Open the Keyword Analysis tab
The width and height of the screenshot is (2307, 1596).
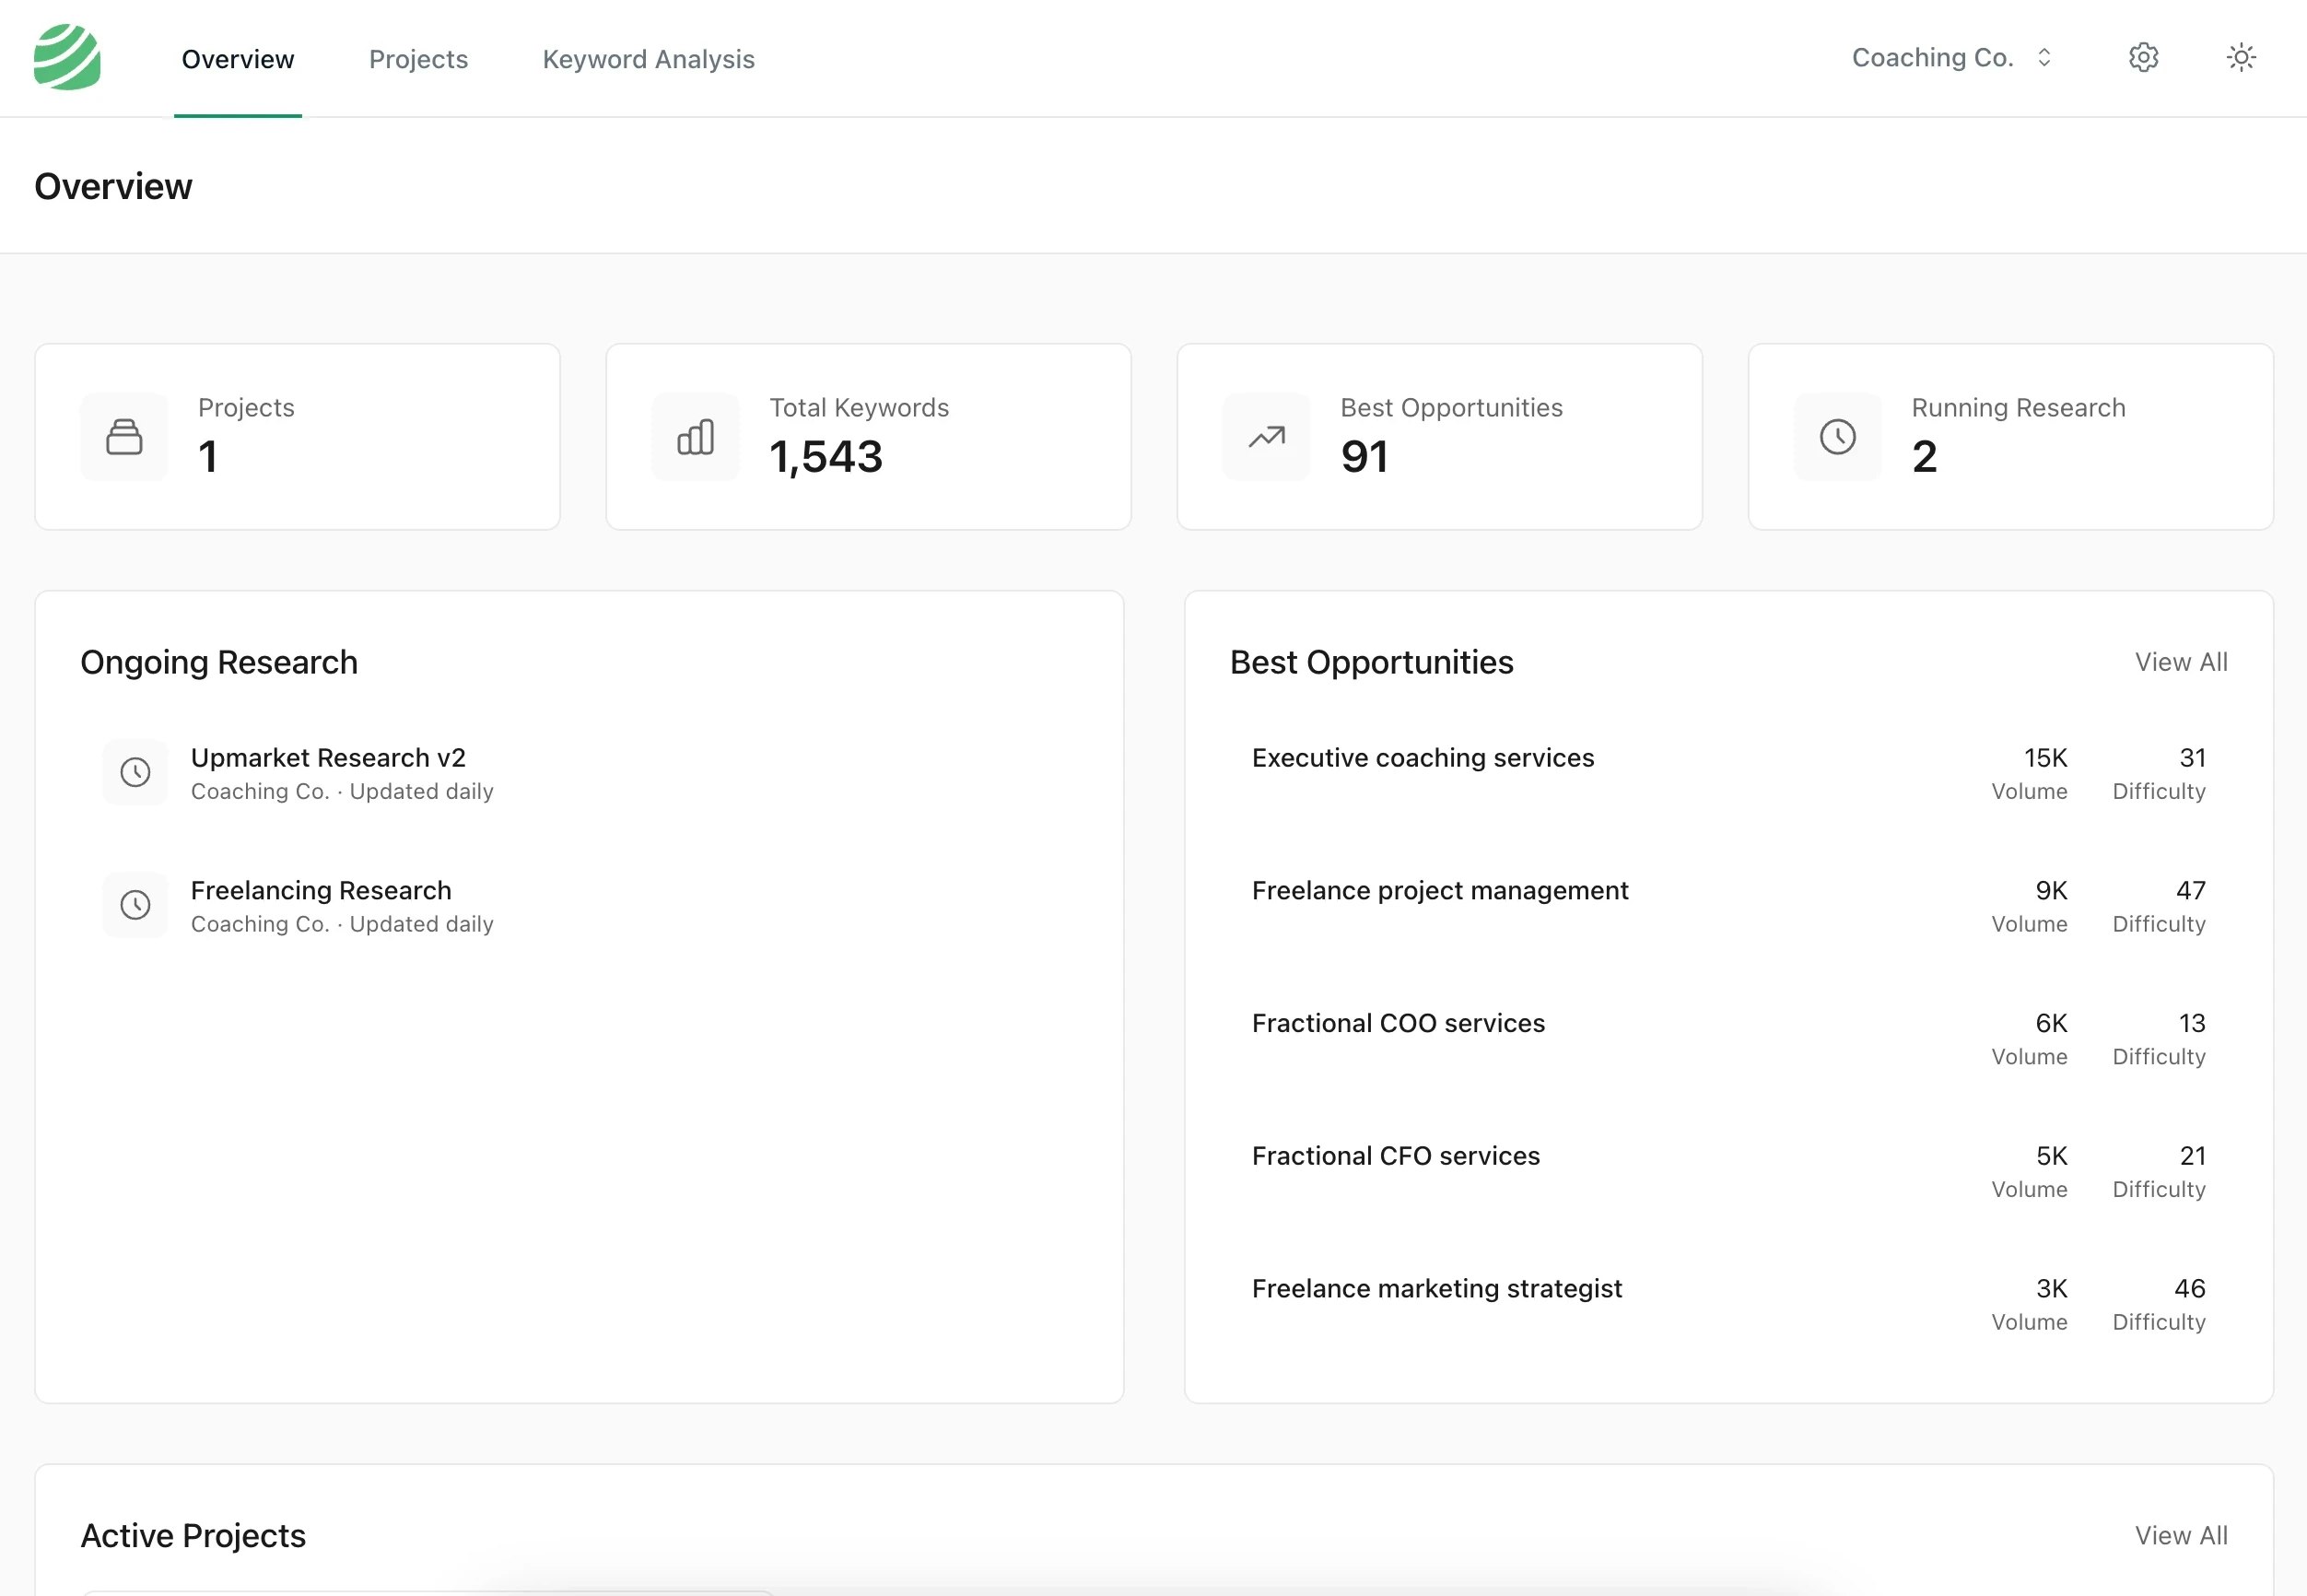point(648,59)
